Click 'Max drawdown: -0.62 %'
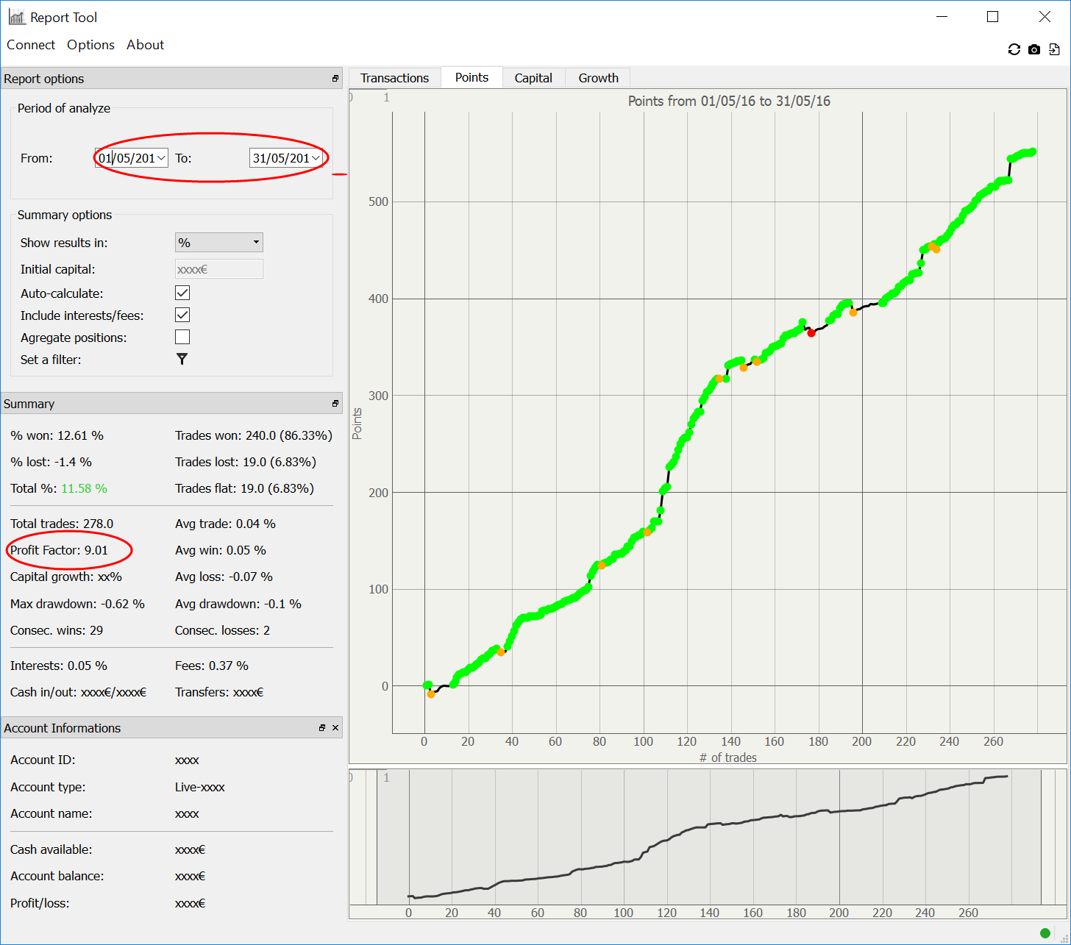Screen dimensions: 1071x945 (x=77, y=604)
